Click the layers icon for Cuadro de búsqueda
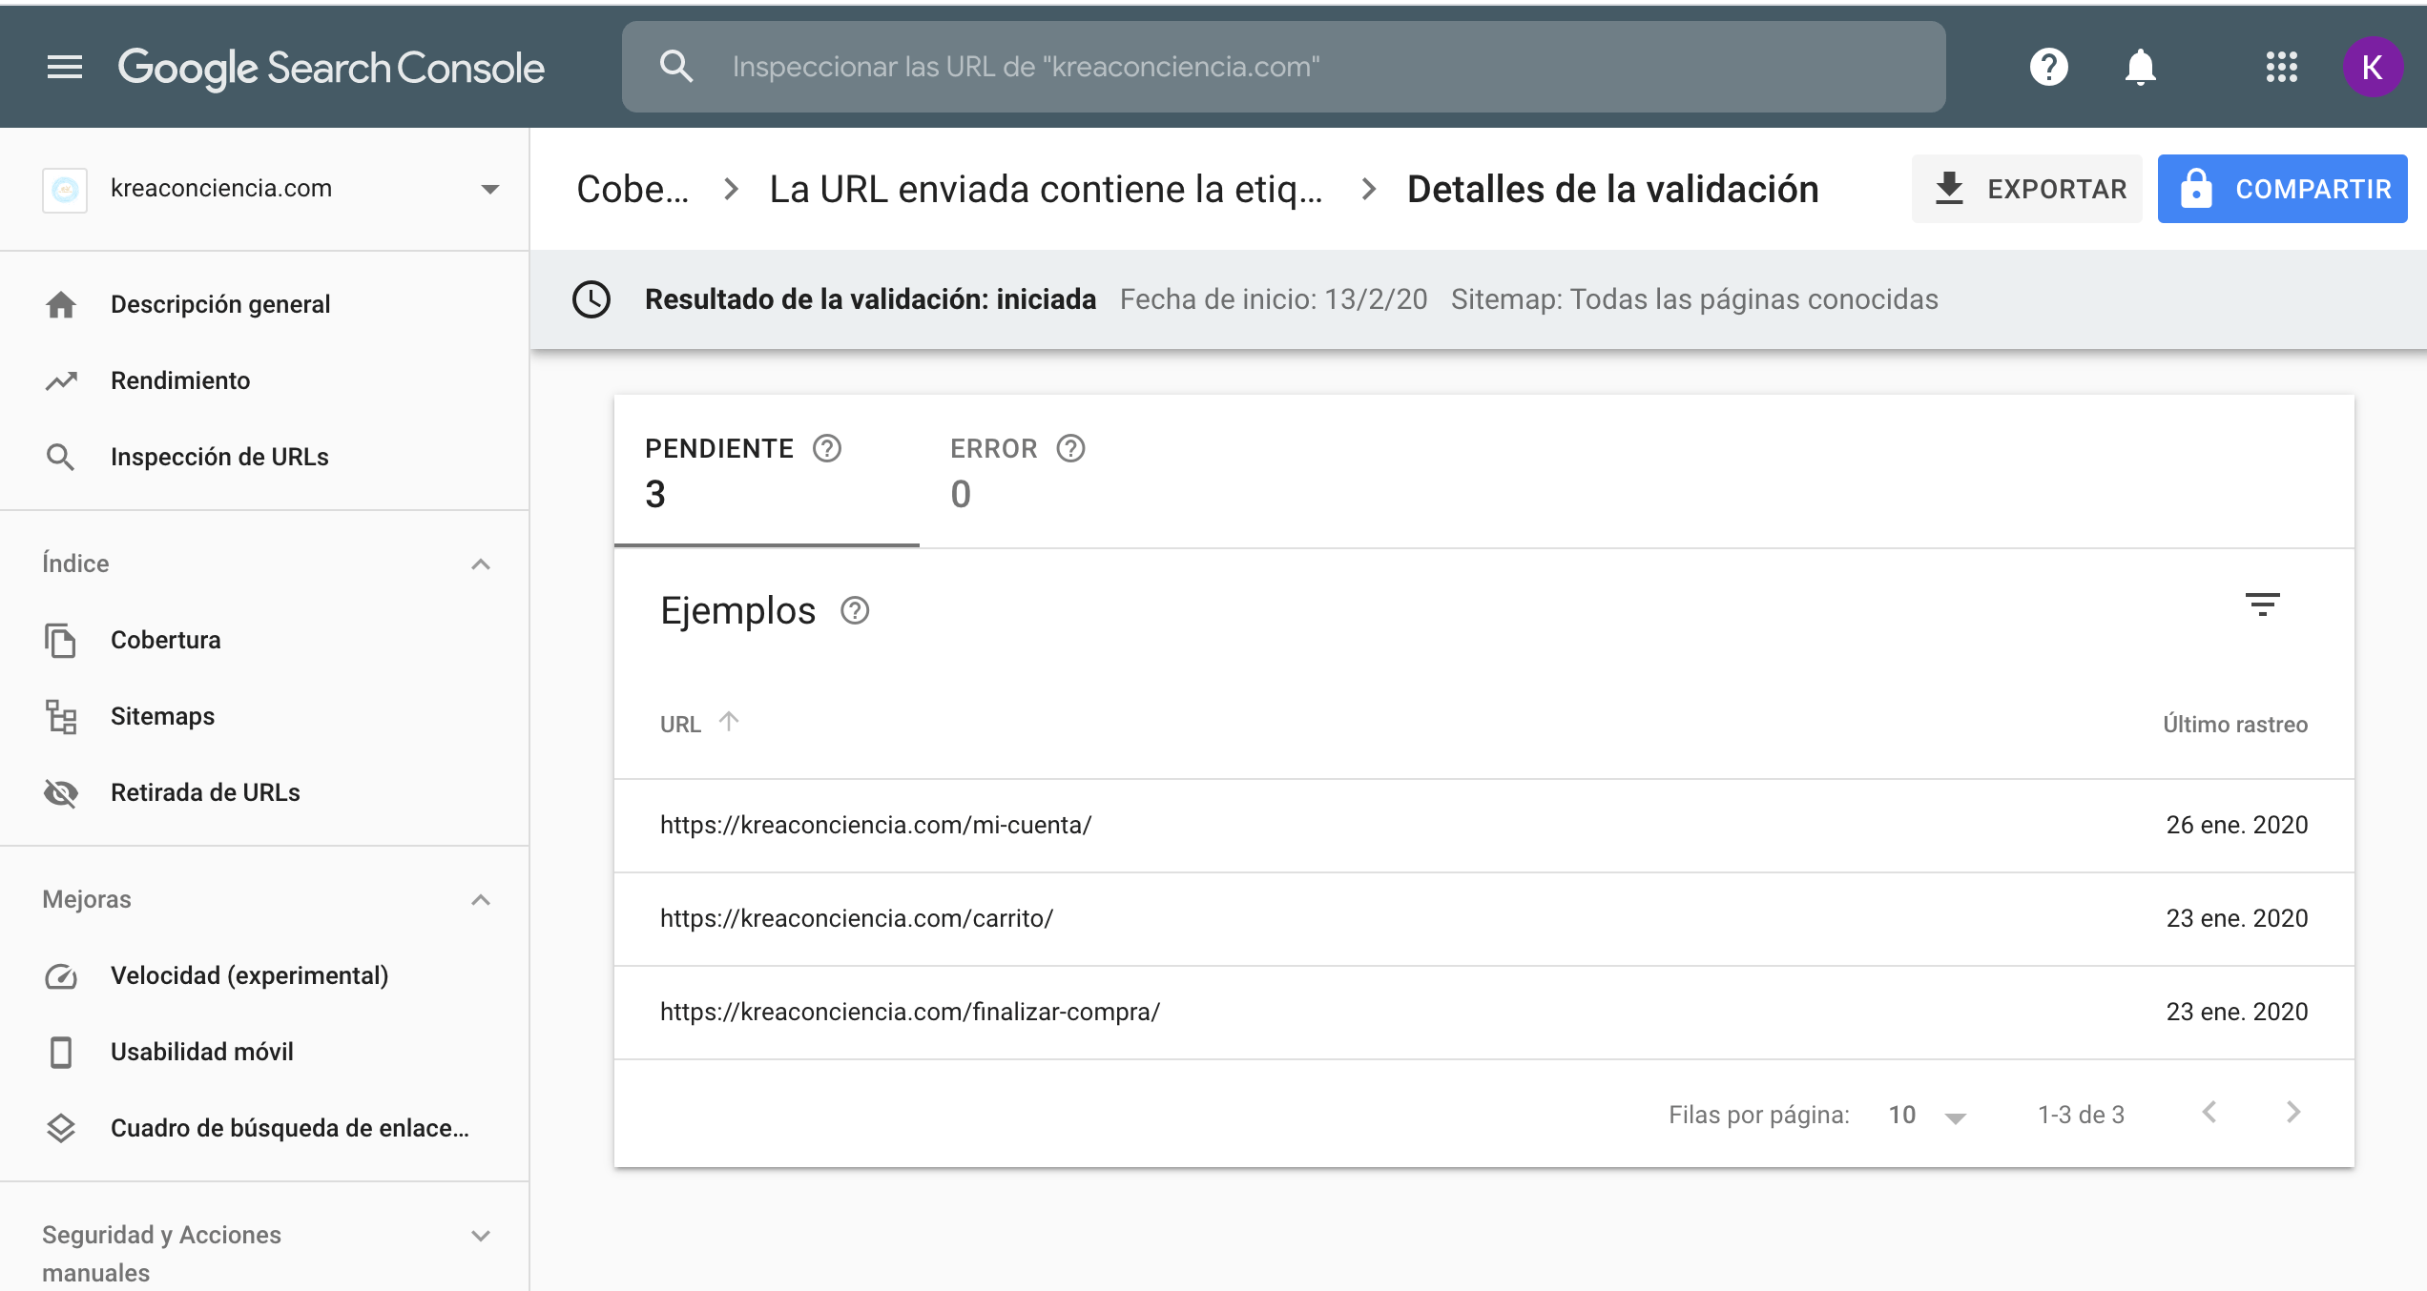This screenshot has width=2427, height=1291. pos(61,1128)
